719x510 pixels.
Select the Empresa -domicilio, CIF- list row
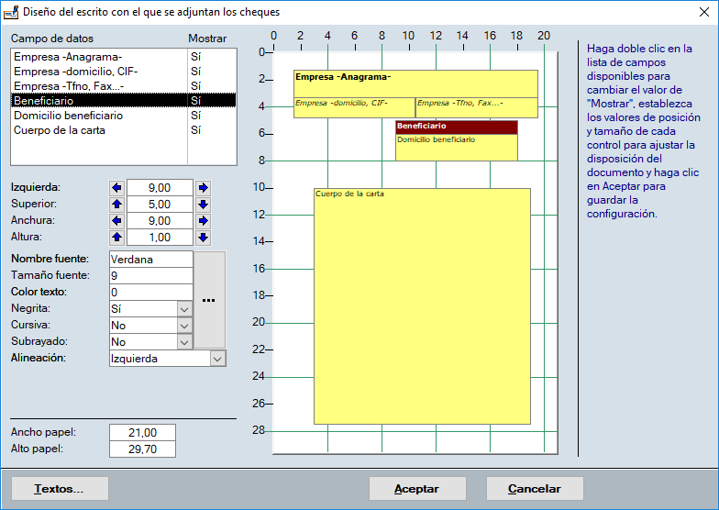tap(123, 72)
